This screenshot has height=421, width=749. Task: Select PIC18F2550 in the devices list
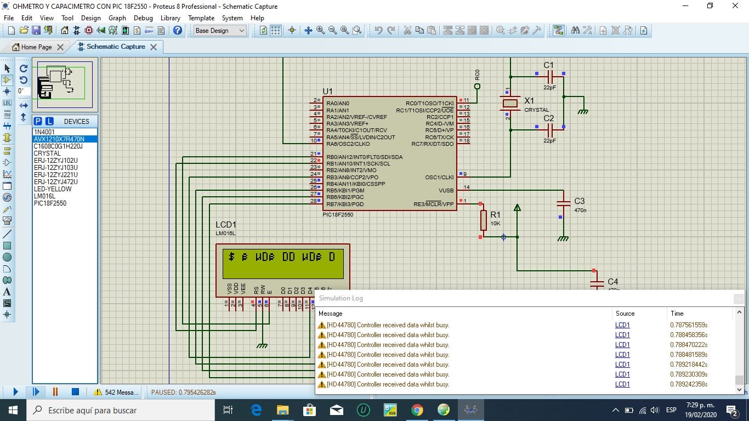[x=65, y=203]
